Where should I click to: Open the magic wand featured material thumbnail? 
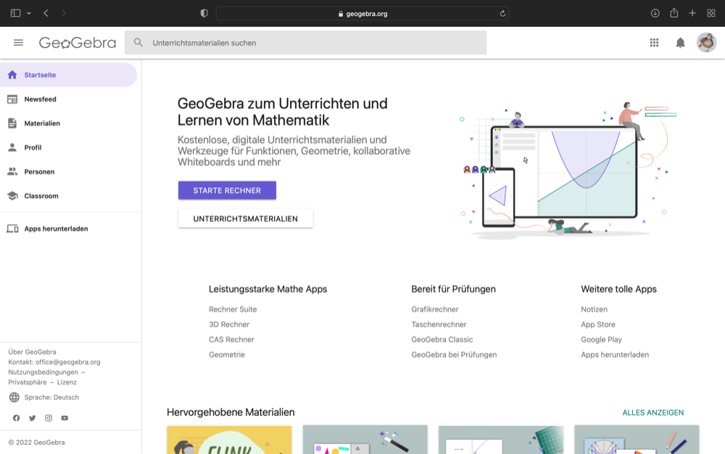point(365,439)
